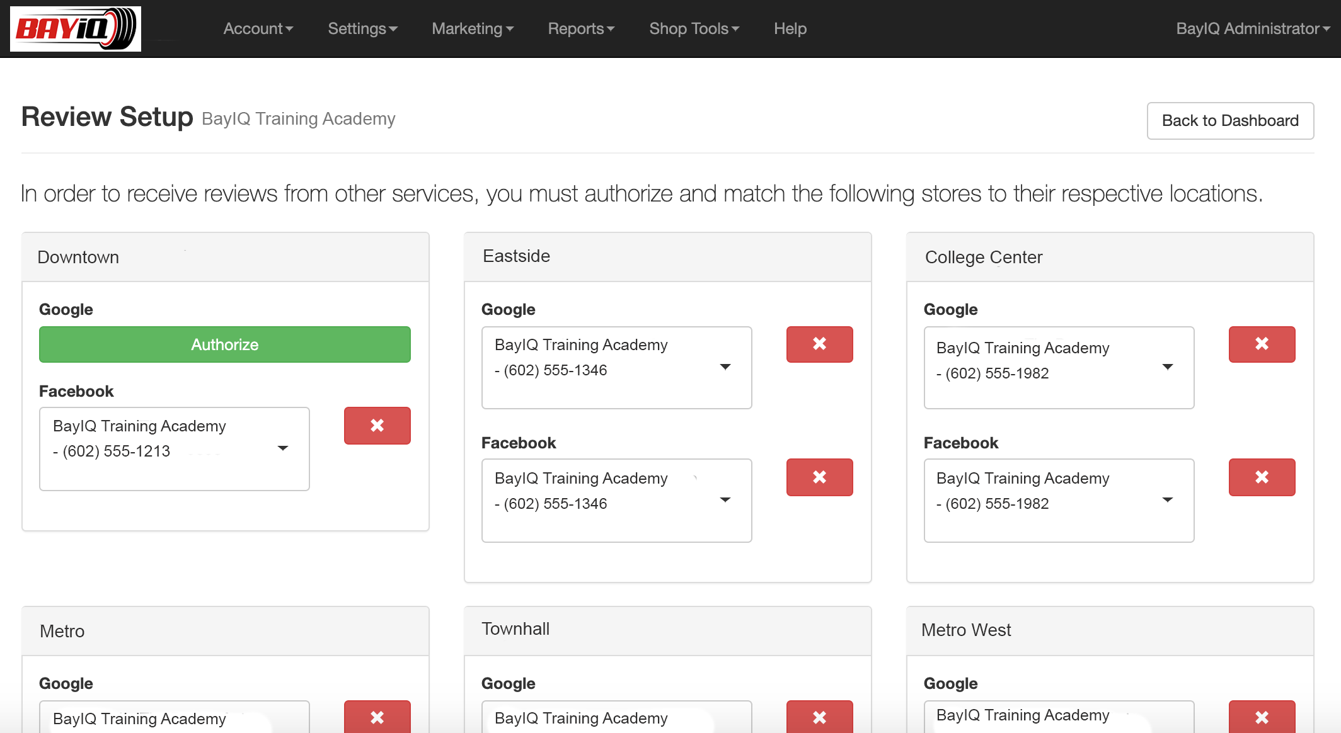The image size is (1341, 733).
Task: Remove Downtown Facebook match
Action: 377,426
